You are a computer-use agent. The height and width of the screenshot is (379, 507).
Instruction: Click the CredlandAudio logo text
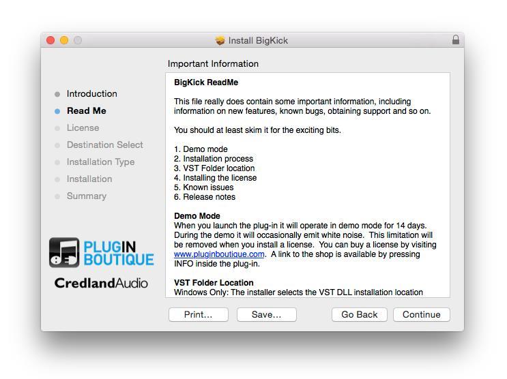[x=101, y=284]
